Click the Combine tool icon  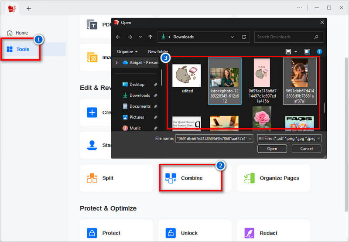pos(171,178)
